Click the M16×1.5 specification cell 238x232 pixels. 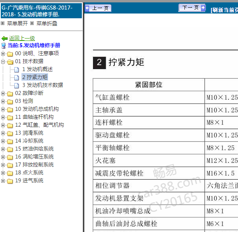[221, 173]
